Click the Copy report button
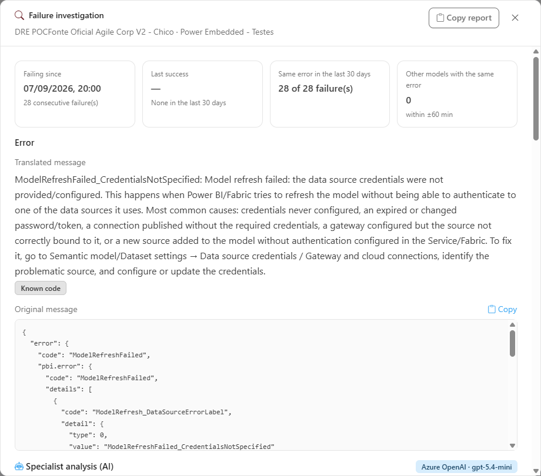The image size is (541, 476). click(464, 18)
